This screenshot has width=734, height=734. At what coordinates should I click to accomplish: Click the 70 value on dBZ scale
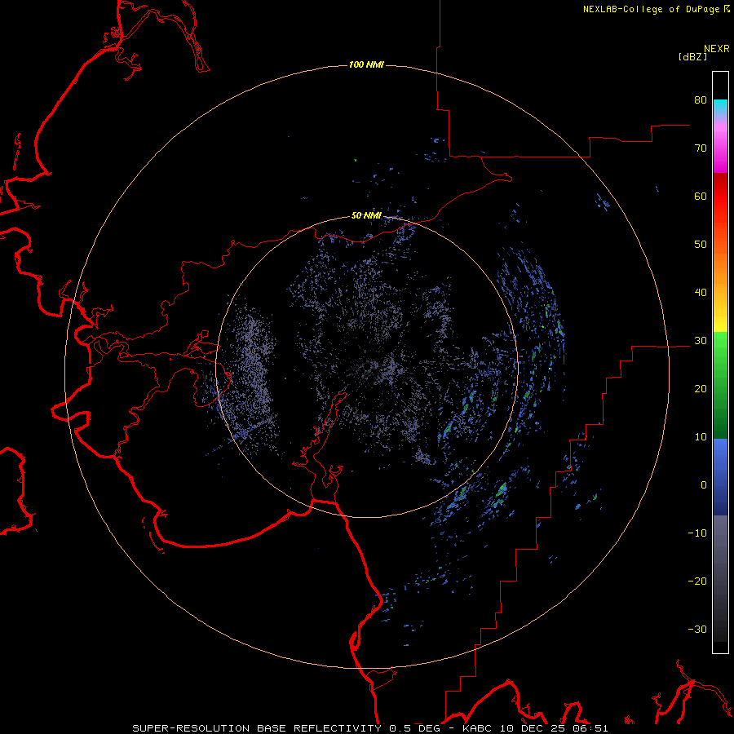(x=701, y=148)
